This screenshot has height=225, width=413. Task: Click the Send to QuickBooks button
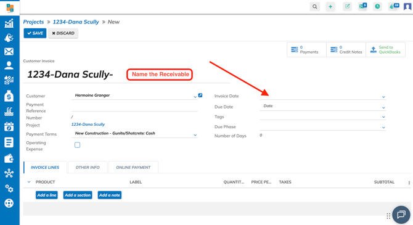[x=386, y=49]
